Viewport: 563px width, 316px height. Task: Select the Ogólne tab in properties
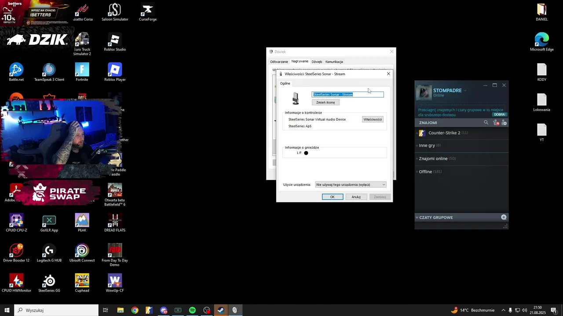[x=285, y=83]
